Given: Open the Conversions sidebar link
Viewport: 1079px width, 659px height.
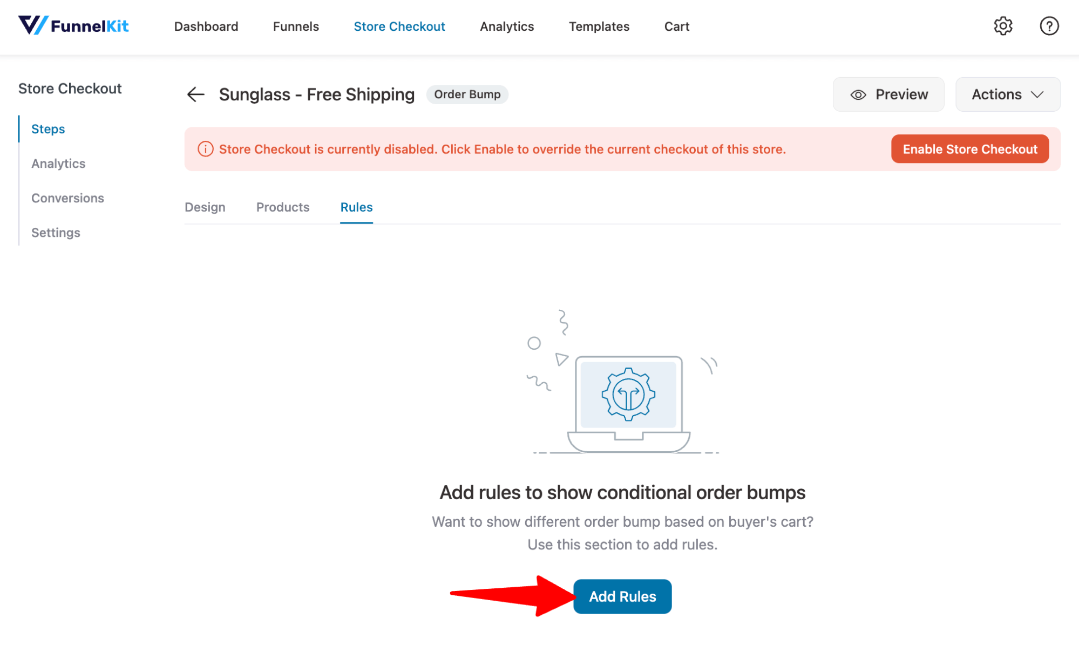Looking at the screenshot, I should tap(67, 198).
